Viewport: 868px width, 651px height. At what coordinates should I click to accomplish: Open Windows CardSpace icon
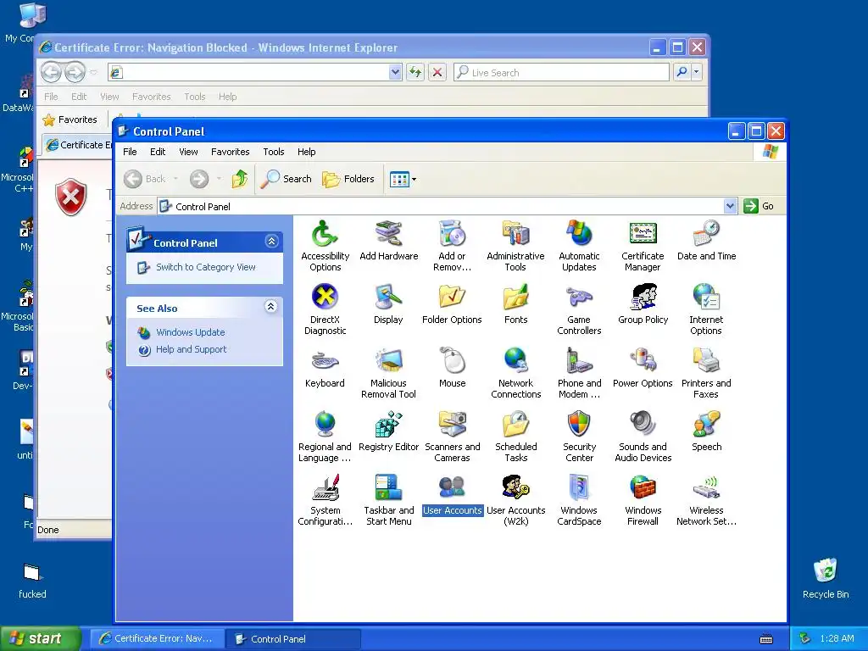(x=579, y=500)
